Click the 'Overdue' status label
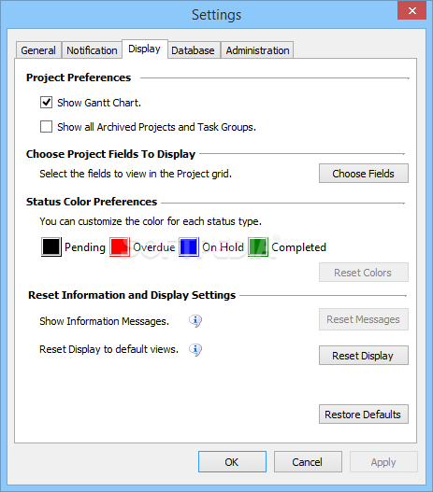The width and height of the screenshot is (433, 492). coord(154,247)
